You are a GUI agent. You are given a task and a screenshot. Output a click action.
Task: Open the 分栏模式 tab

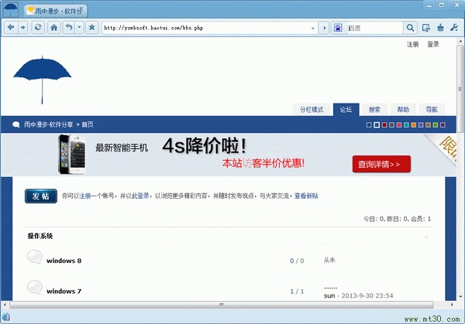[x=312, y=110]
